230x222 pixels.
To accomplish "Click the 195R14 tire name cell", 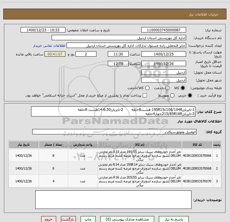I will (140, 168).
